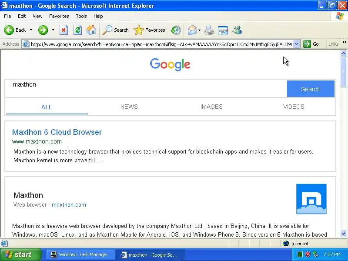This screenshot has height=261, width=348.
Task: Switch to the VIDEOS tab
Action: coord(294,107)
